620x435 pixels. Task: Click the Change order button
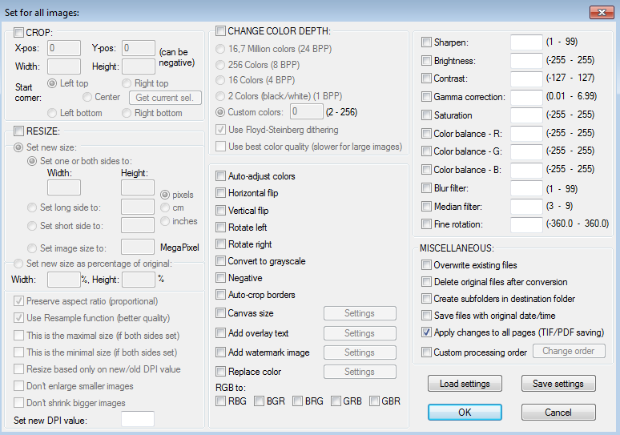click(x=569, y=351)
